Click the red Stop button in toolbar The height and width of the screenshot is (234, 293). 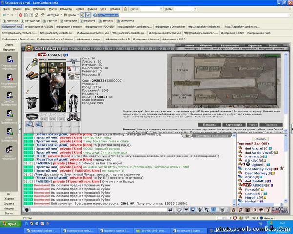(21, 15)
